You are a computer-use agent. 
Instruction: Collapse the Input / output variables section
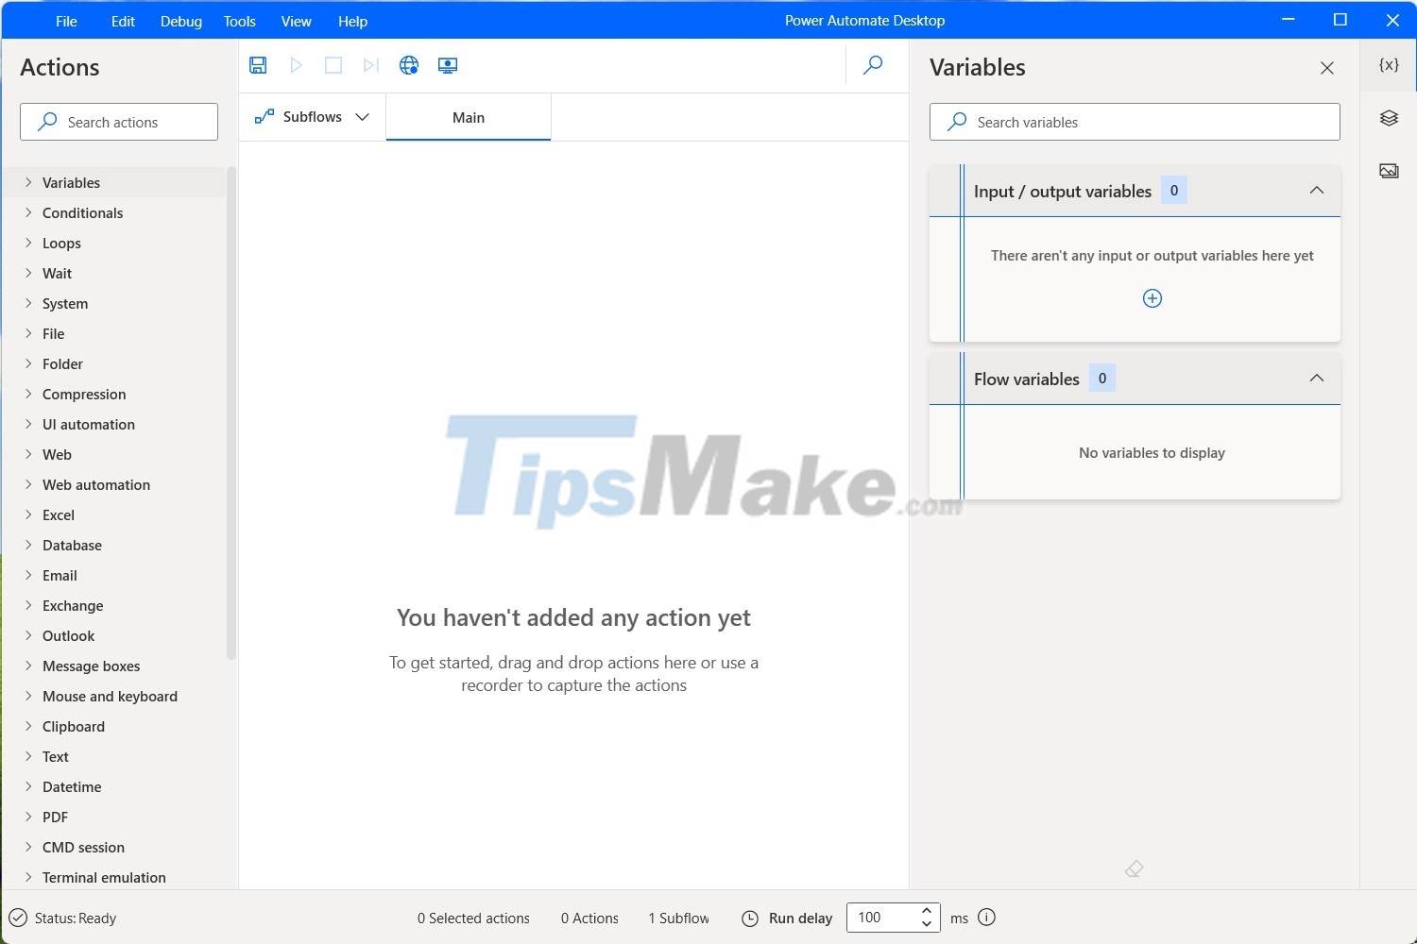click(x=1316, y=190)
